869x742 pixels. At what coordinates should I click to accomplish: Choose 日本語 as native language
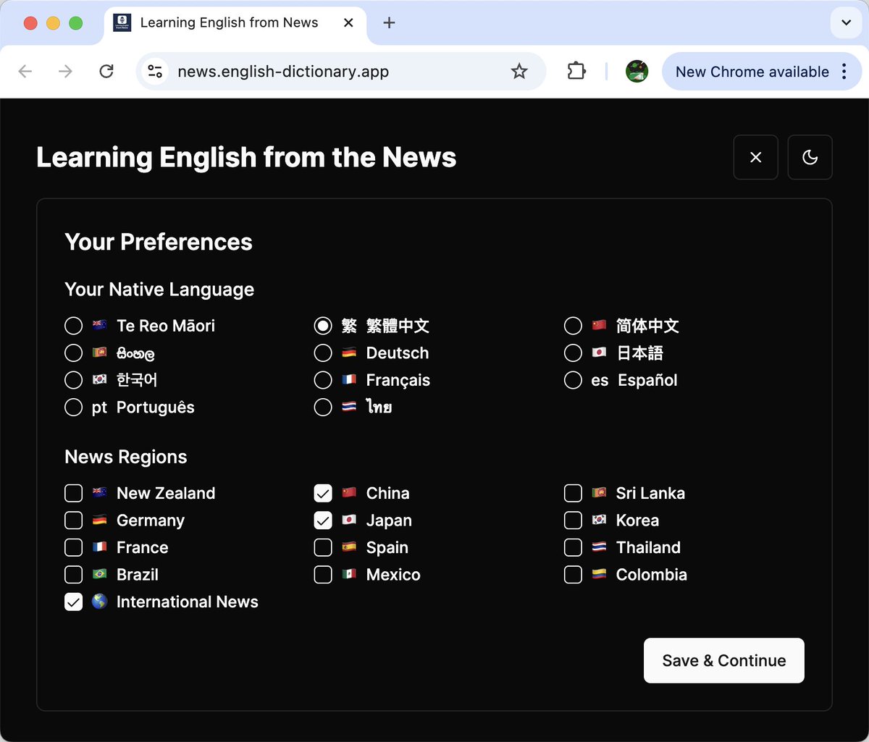(573, 353)
